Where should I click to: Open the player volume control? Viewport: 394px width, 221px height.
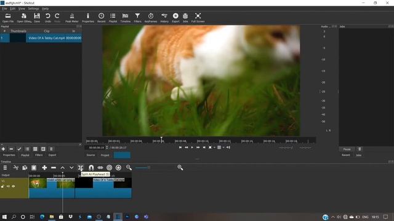coord(228,147)
